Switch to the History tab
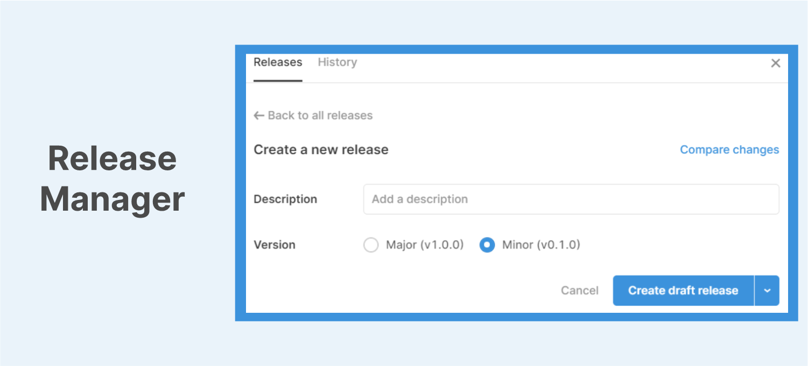This screenshot has width=808, height=366. tap(337, 62)
